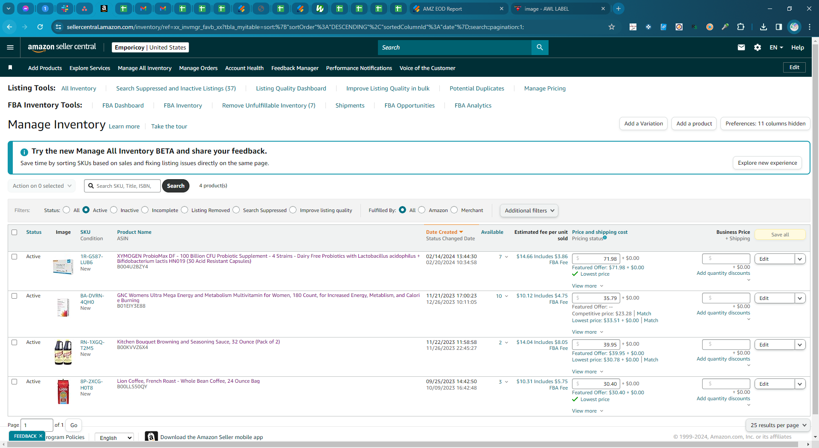The image size is (819, 448).
Task: Click the bookmark flag icon in nav bar
Action: (x=10, y=67)
